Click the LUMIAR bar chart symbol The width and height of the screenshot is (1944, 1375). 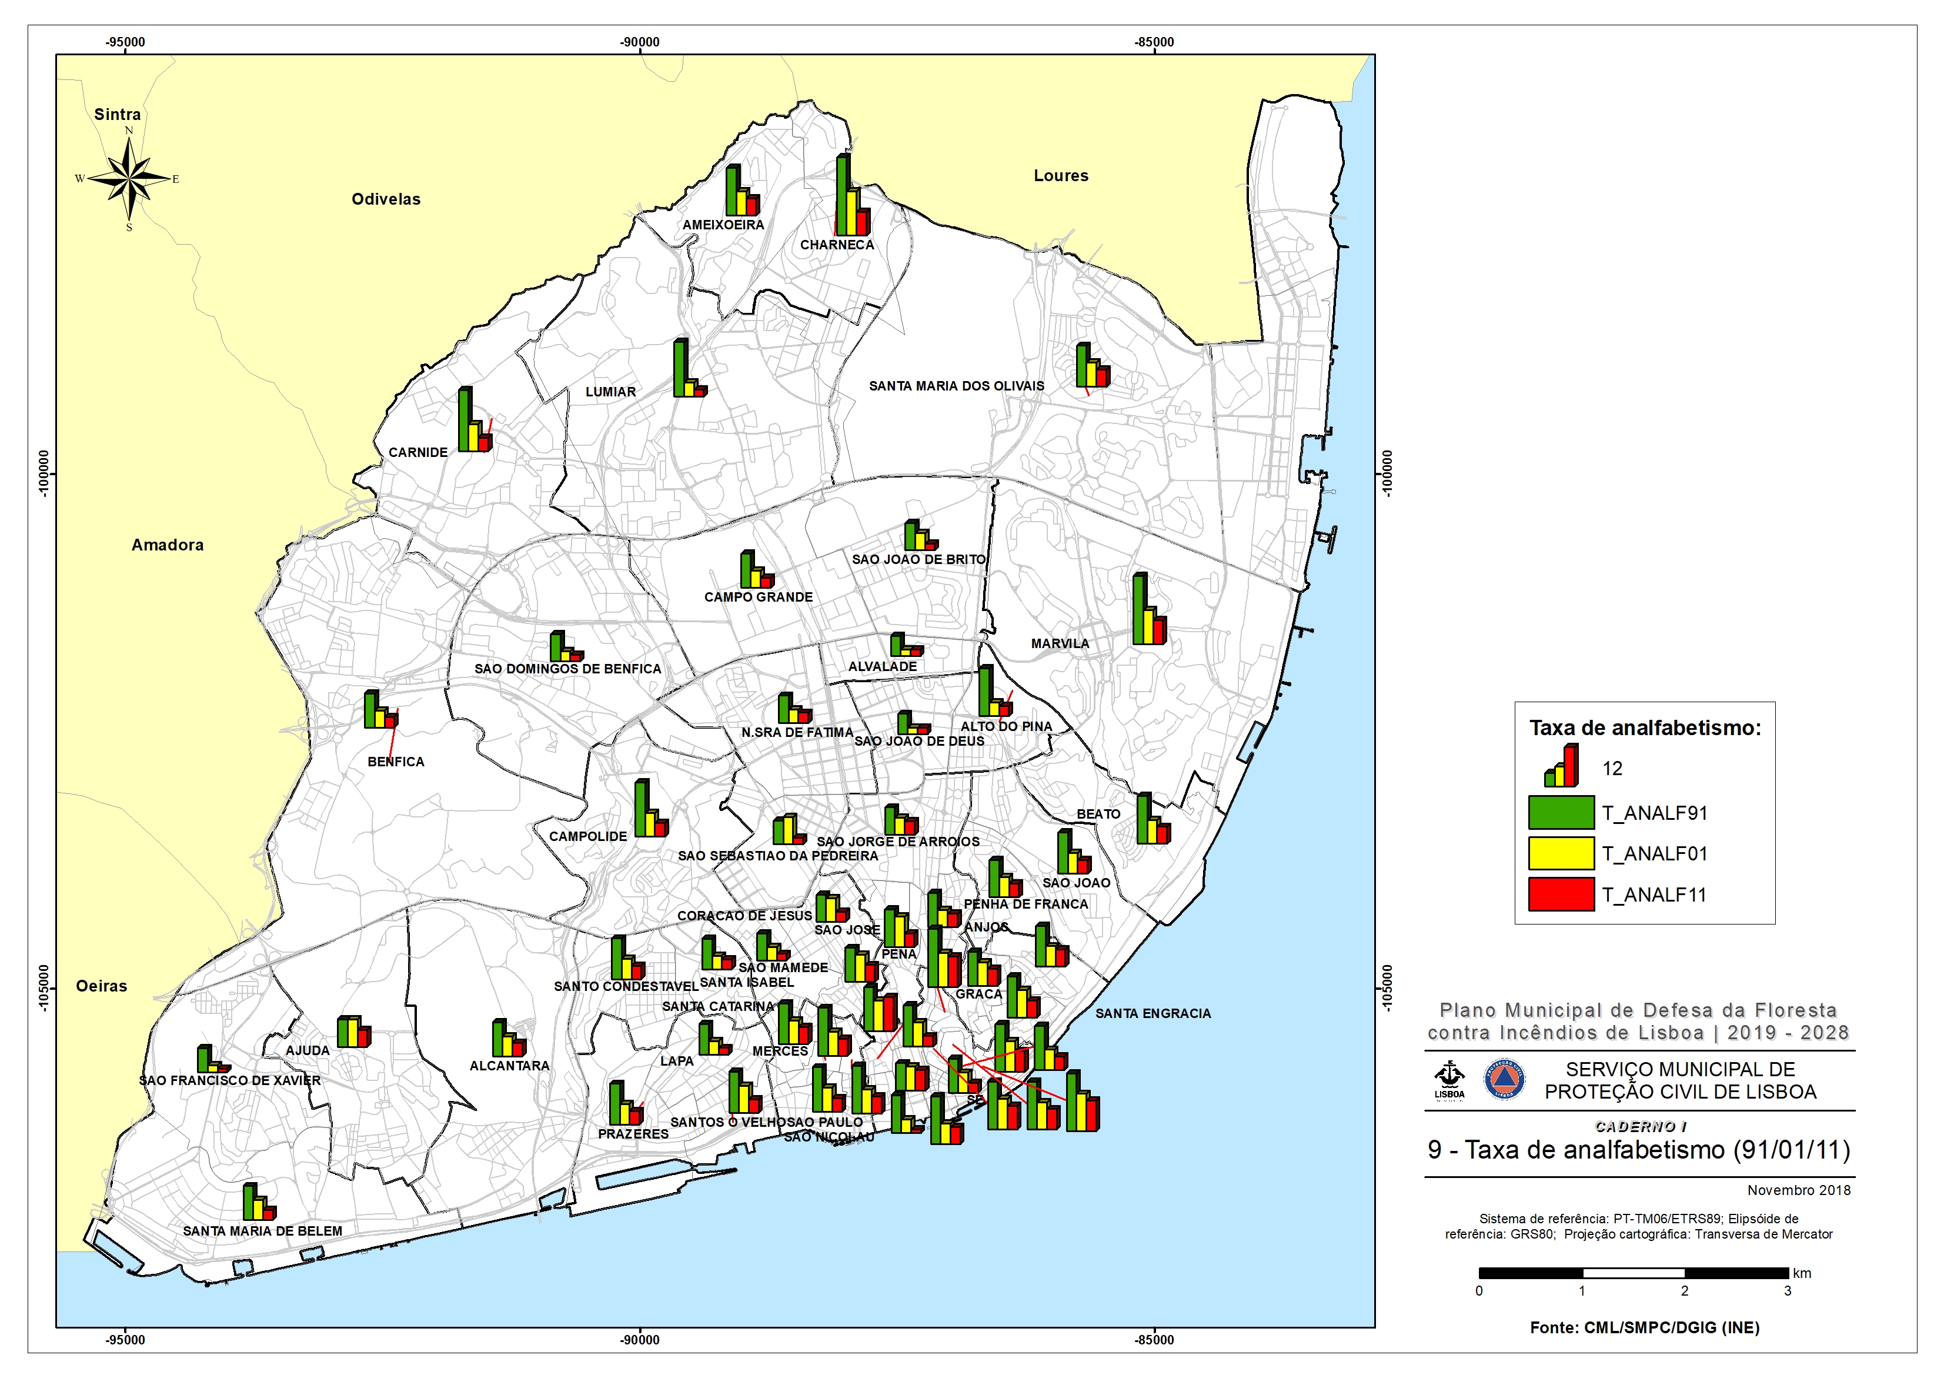690,368
